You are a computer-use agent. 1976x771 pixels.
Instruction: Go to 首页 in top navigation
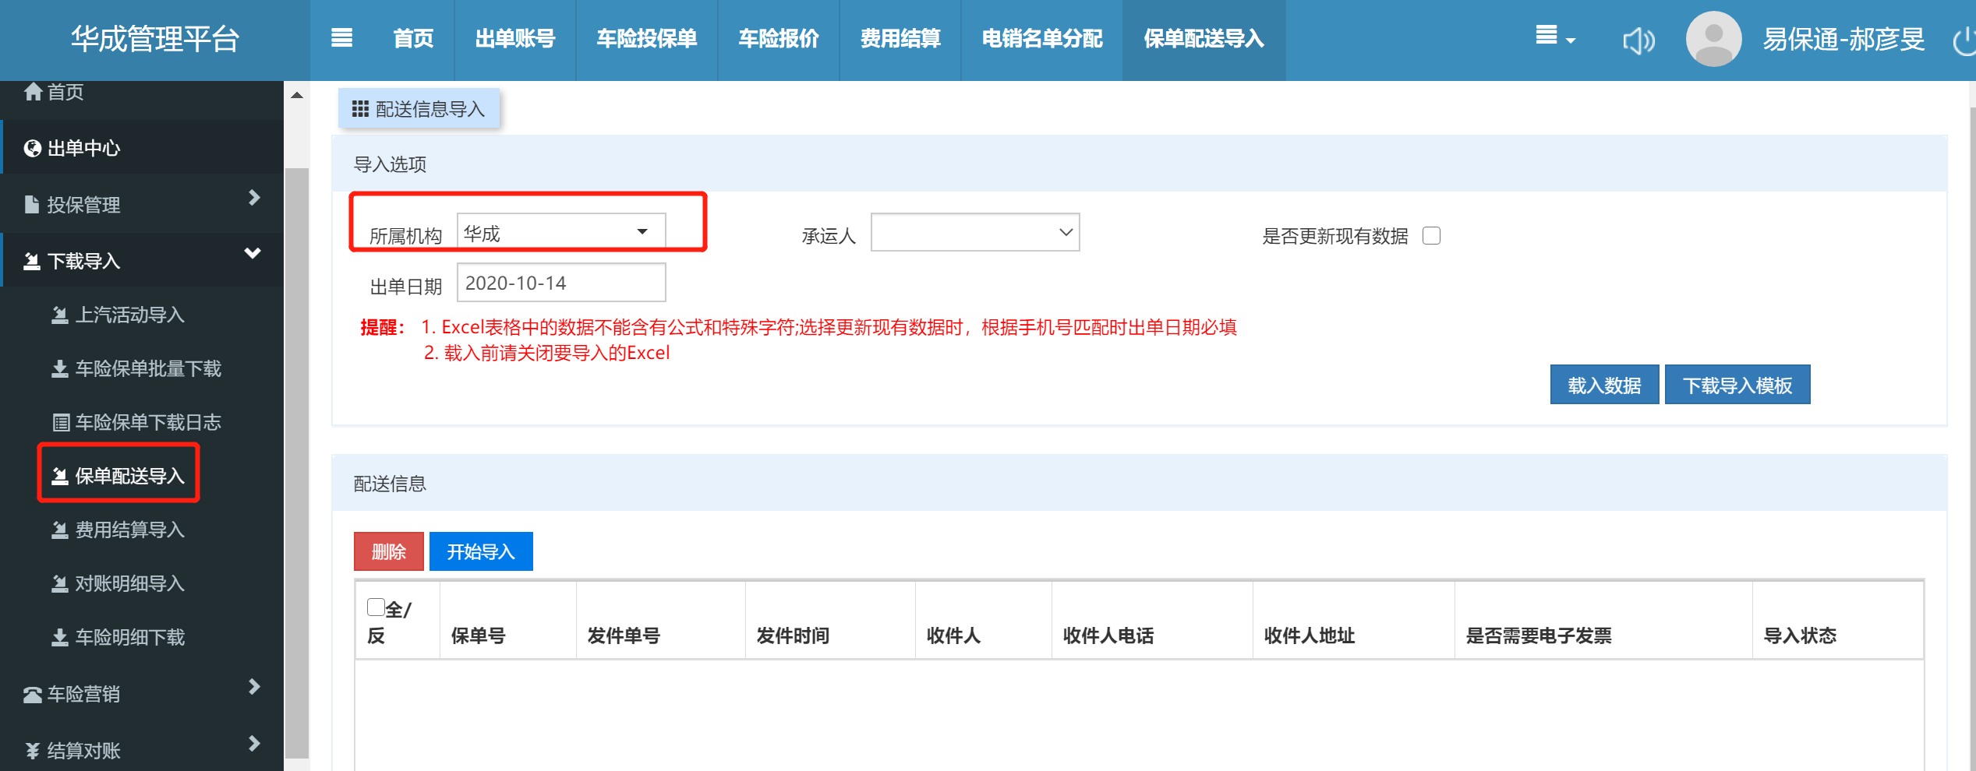click(413, 39)
